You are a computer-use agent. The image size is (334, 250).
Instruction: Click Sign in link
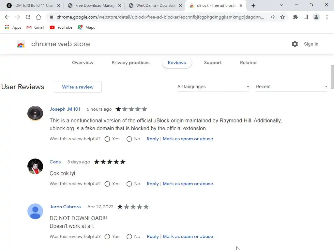(x=311, y=44)
